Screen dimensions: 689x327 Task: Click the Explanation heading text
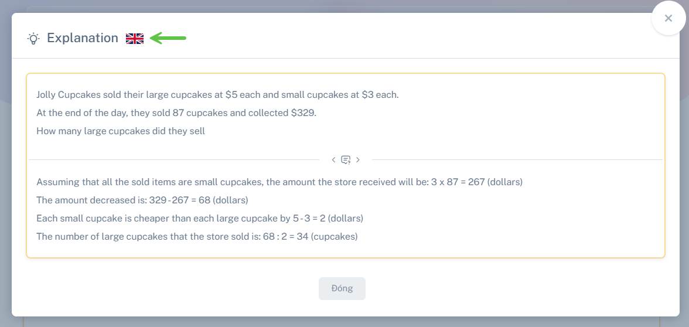click(83, 38)
